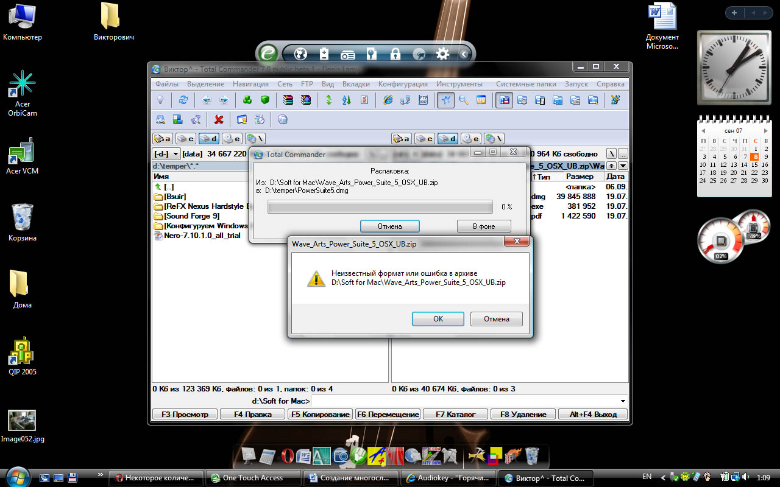
Task: Open the Выделение menu
Action: coord(205,84)
